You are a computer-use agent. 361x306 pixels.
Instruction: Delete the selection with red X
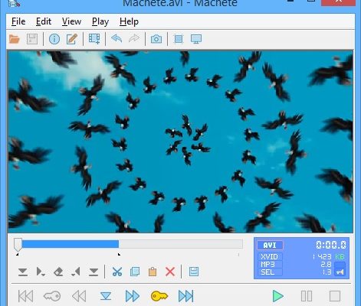pos(170,272)
